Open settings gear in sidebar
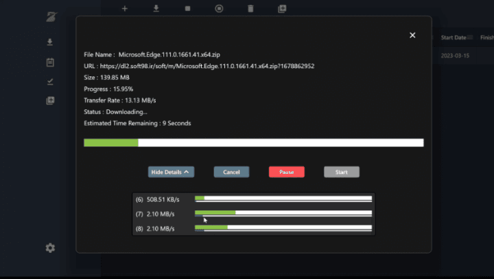The height and width of the screenshot is (279, 494). click(50, 248)
